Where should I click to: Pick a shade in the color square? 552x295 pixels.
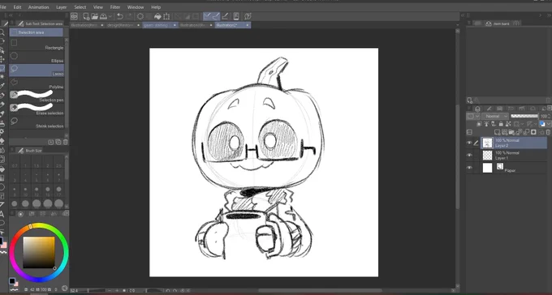(39, 253)
